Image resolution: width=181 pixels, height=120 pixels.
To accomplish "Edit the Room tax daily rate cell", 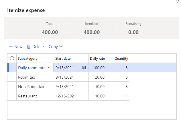I will pos(97,77).
